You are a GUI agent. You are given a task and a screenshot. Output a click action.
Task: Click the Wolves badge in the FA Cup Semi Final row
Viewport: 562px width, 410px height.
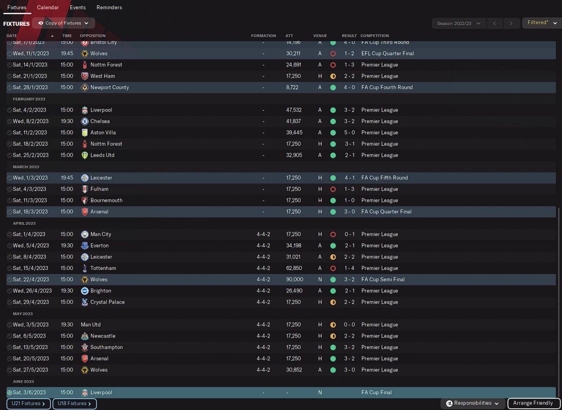click(x=85, y=280)
